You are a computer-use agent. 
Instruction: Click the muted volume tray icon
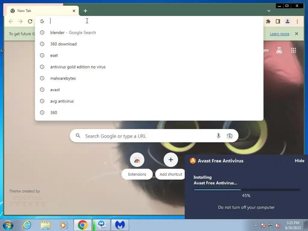(x=278, y=225)
